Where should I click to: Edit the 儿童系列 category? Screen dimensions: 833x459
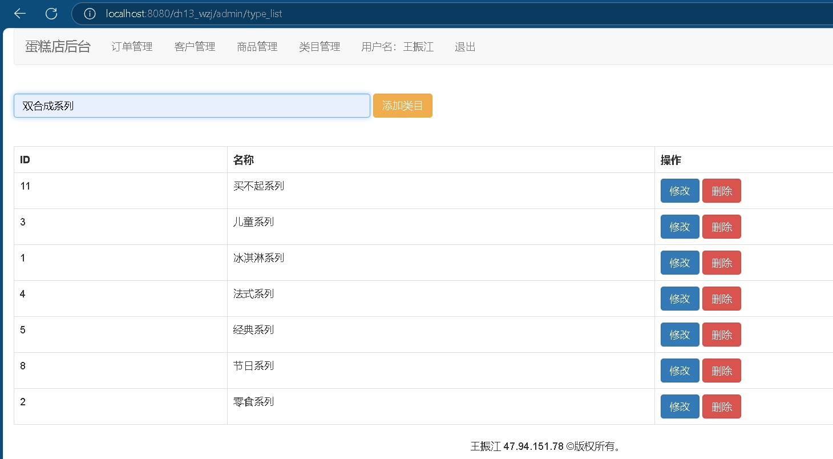point(680,227)
